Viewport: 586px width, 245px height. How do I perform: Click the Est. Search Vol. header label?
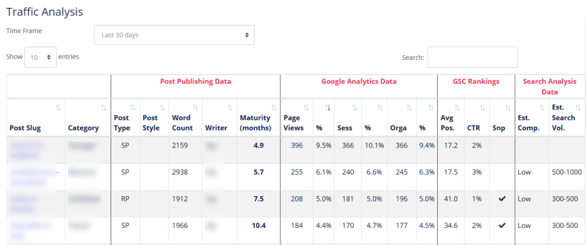pyautogui.click(x=563, y=117)
